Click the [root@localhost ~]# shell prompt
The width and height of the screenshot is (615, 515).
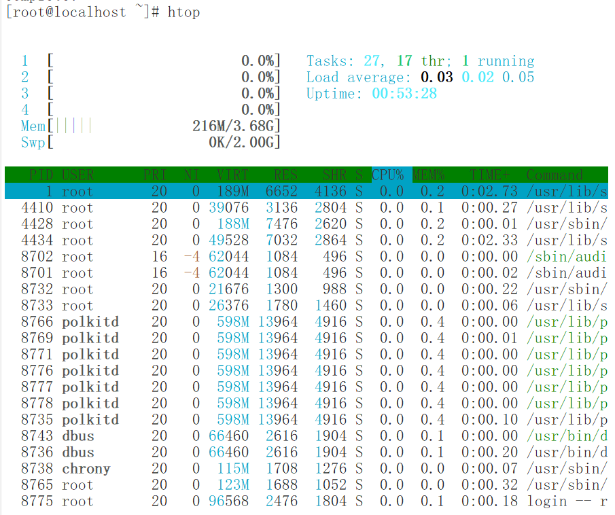point(83,12)
